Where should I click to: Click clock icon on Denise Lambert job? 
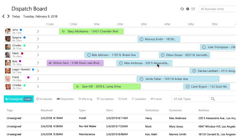click(x=194, y=71)
